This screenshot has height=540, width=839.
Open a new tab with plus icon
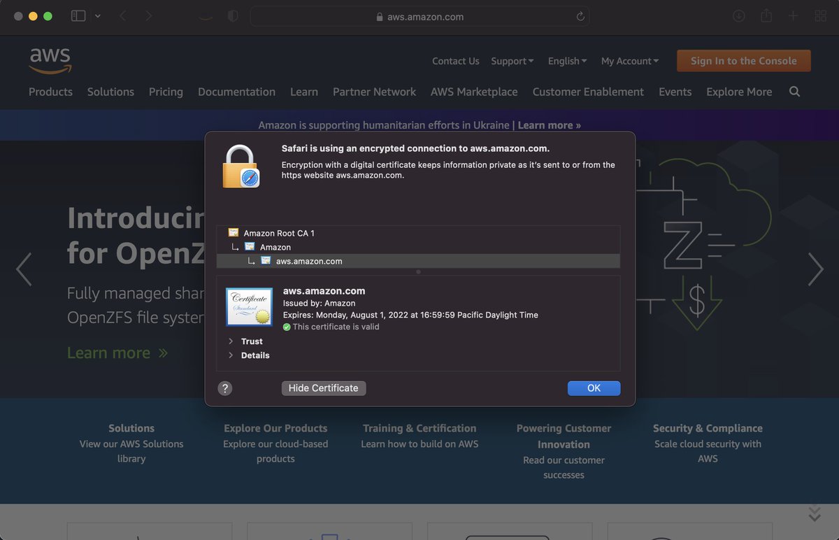click(793, 16)
